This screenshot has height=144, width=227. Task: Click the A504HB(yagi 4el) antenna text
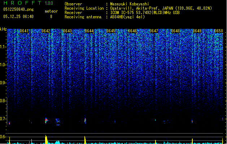(x=127, y=17)
